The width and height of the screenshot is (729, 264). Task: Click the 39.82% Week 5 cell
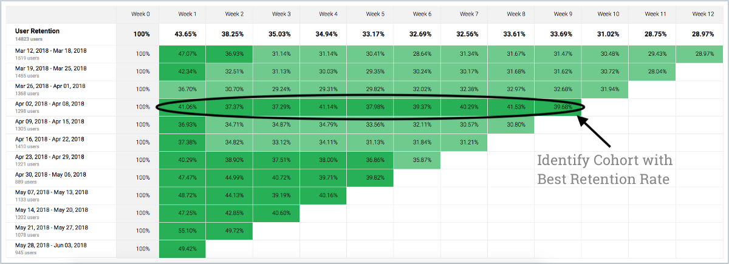[370, 178]
